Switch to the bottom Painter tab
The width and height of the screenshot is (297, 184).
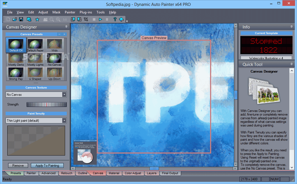click(31, 173)
